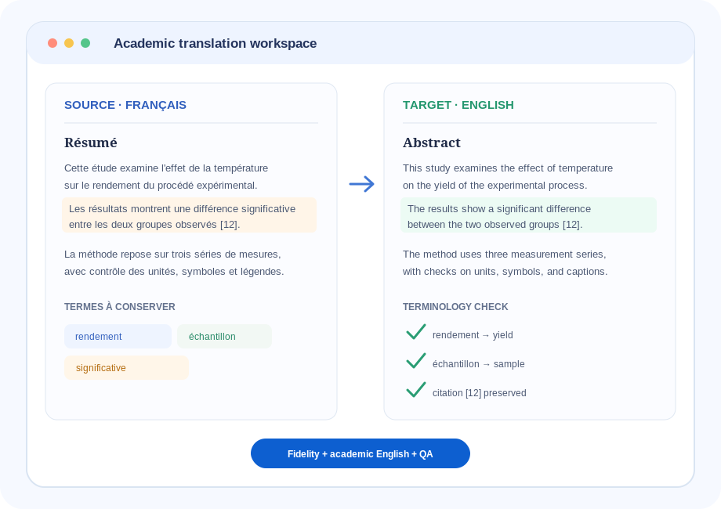Click the blue translation arrow icon

tap(362, 184)
